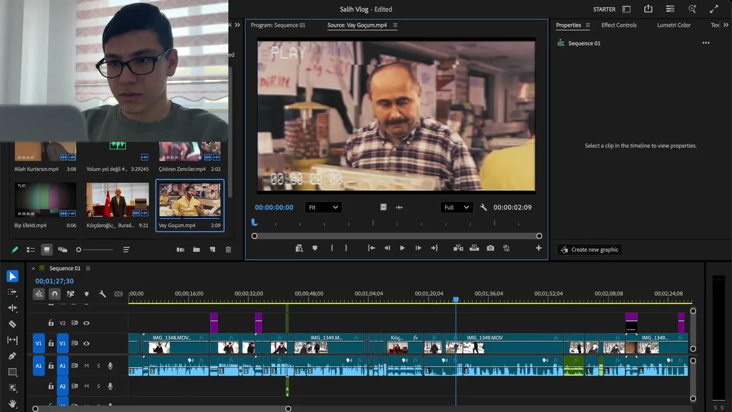The height and width of the screenshot is (412, 732).
Task: Export a frame from the Source monitor
Action: coord(490,248)
